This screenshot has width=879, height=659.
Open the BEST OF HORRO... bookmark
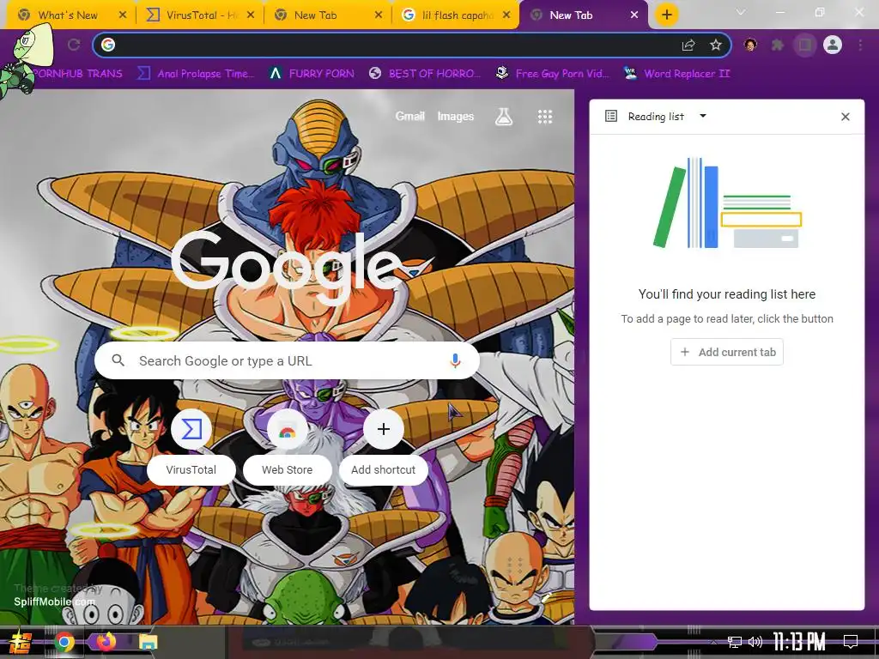(425, 74)
